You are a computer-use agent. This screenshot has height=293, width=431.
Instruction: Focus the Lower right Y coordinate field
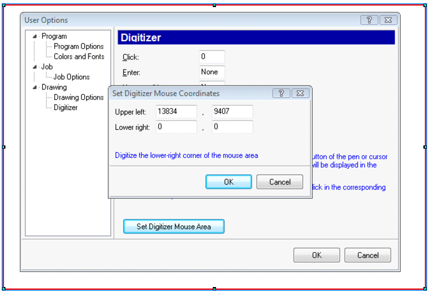[x=232, y=127]
